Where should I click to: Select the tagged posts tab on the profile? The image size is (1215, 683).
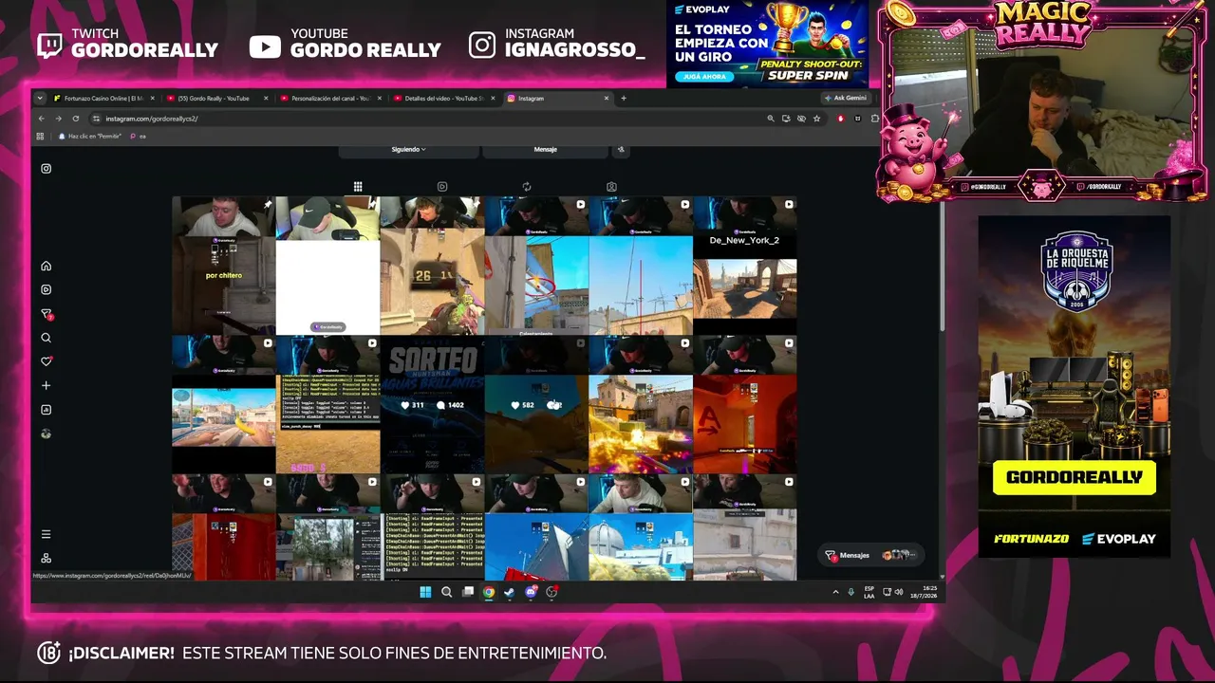point(611,187)
